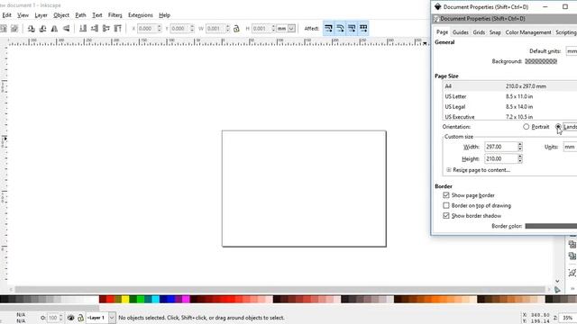Click the rotate 90° clockwise icon
The image size is (577, 324).
point(42,28)
